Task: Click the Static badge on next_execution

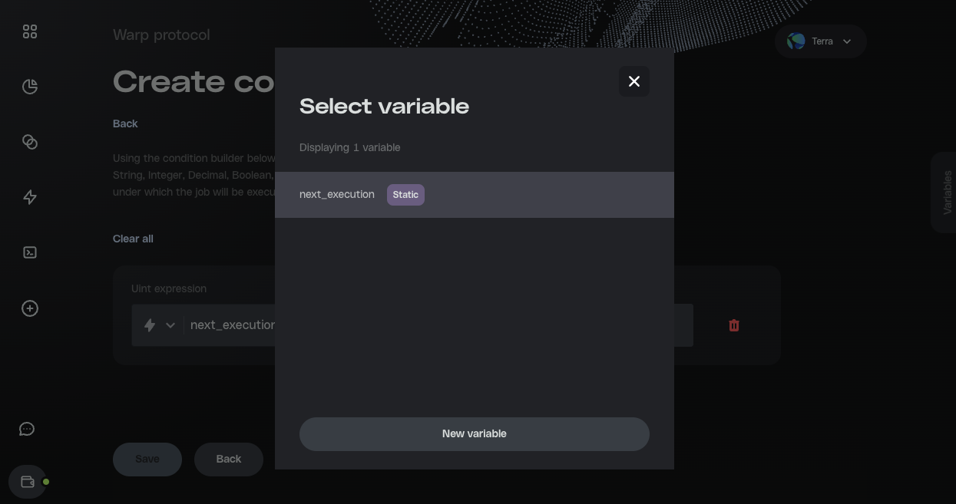Action: [x=405, y=195]
